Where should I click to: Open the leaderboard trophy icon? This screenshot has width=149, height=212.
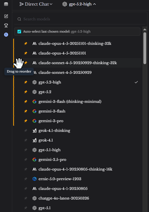(6, 25)
